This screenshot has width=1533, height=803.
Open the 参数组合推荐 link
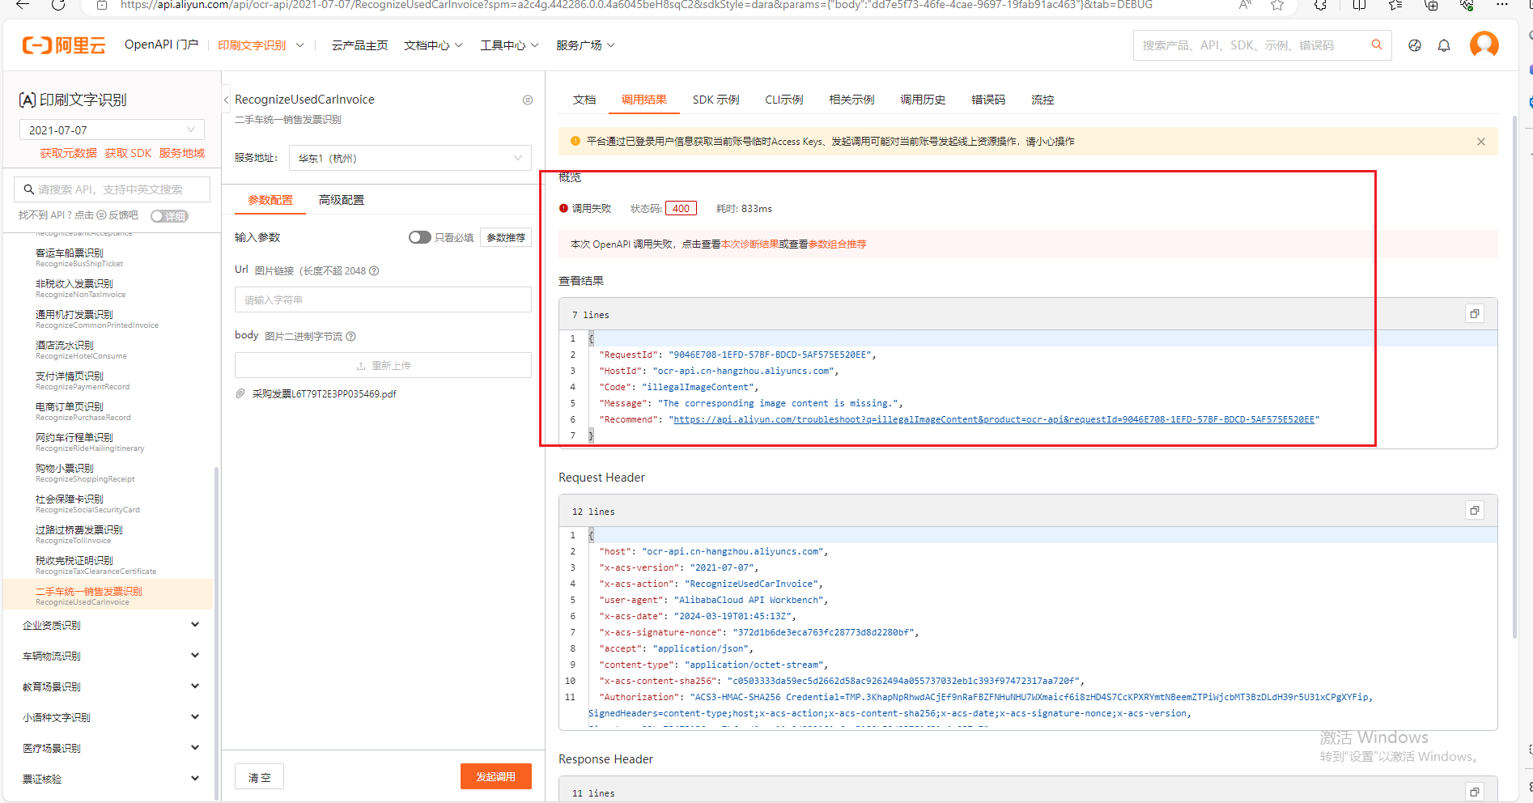pos(837,244)
